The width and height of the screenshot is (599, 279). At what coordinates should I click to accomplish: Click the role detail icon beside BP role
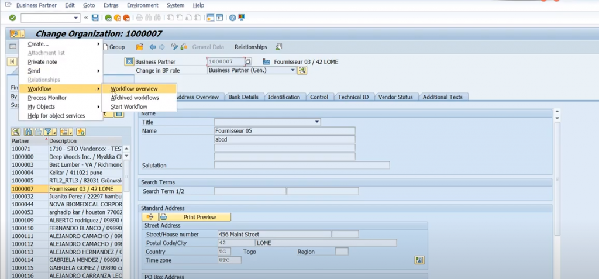point(302,70)
